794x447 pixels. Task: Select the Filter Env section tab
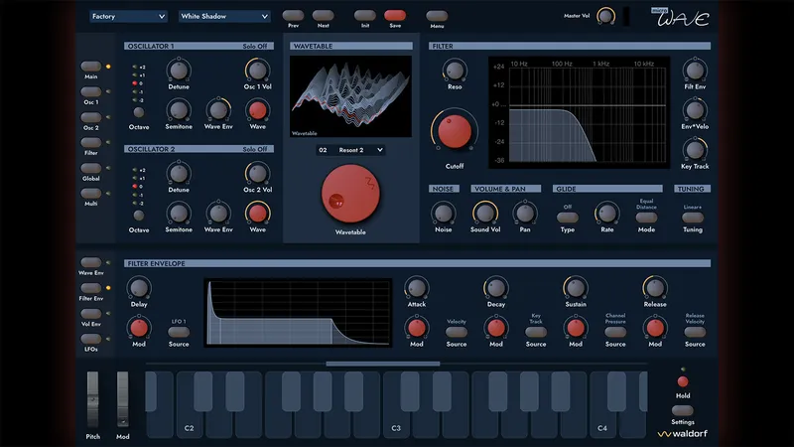click(x=90, y=288)
